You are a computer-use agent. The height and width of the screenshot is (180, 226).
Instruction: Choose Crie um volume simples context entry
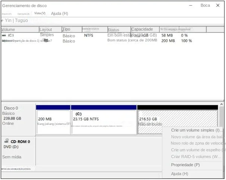click(x=197, y=130)
